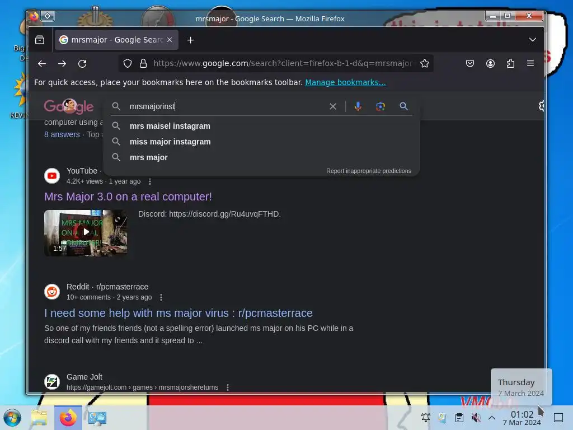Click the site security padlock icon

(143, 64)
